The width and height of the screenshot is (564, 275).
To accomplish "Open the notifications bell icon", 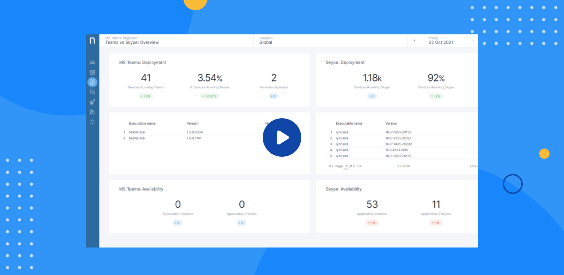I will click(x=92, y=122).
